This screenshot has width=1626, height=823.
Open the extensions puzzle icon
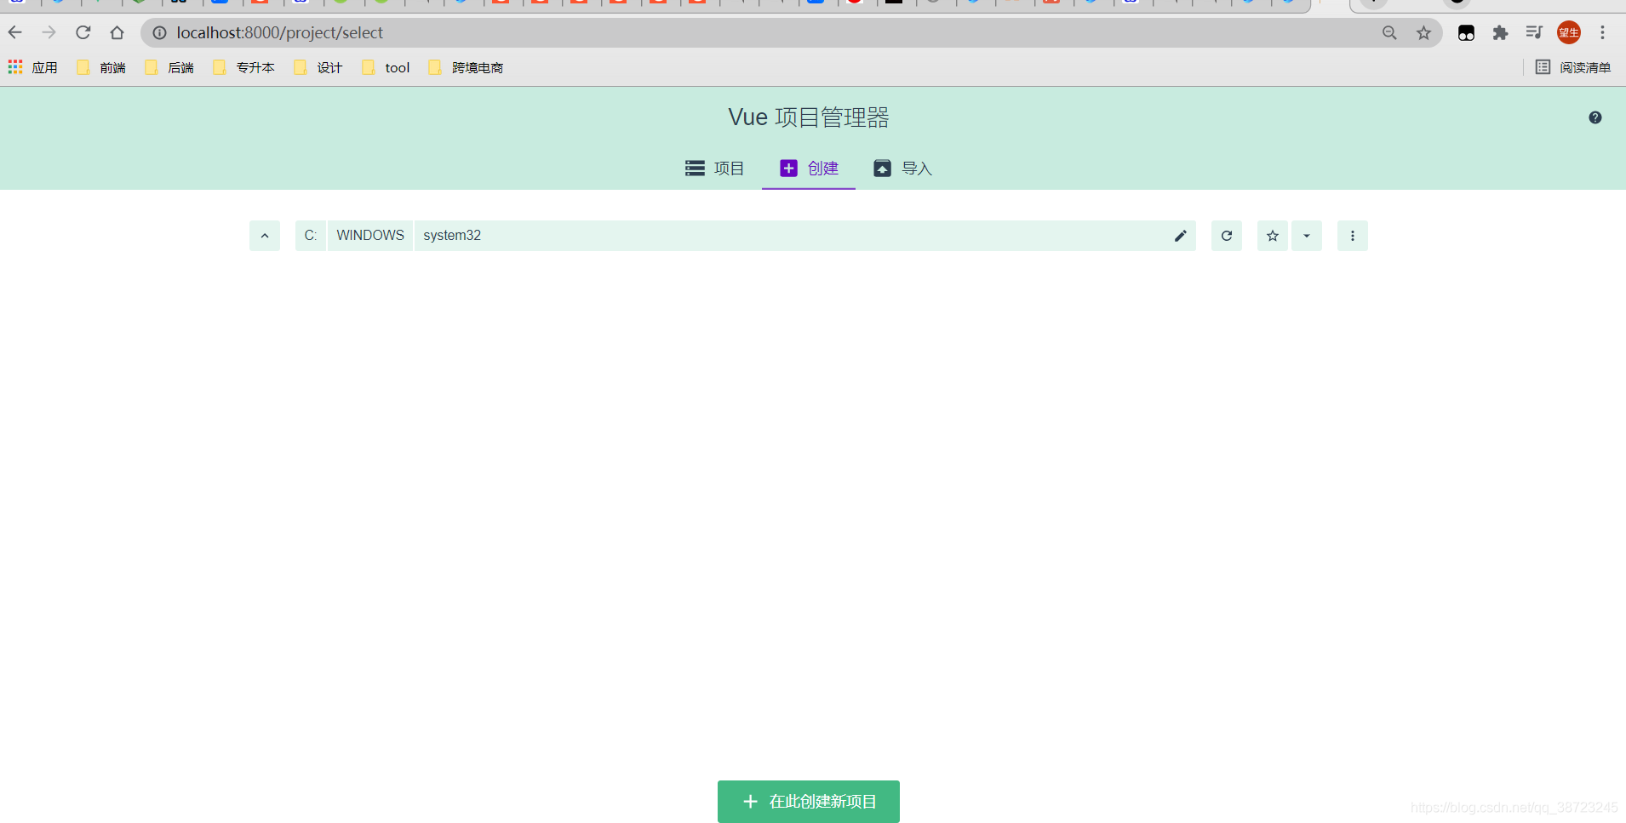coord(1500,32)
